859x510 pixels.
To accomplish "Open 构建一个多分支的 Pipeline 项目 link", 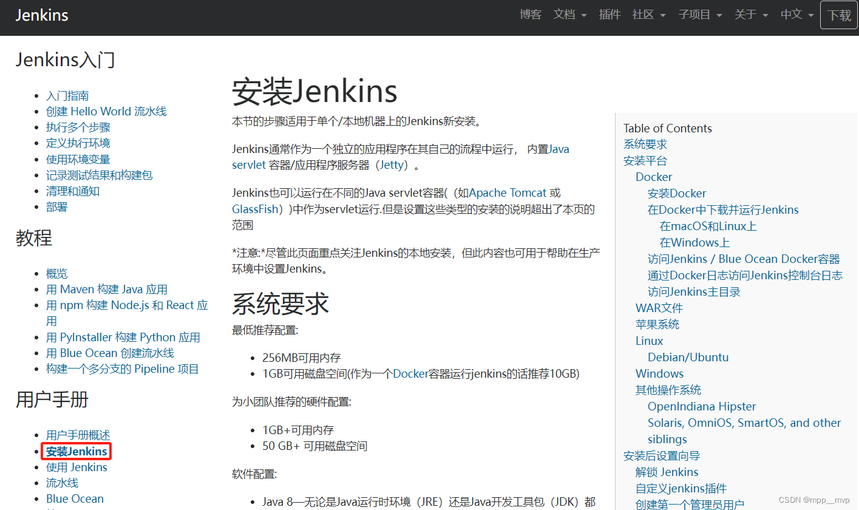I will tap(123, 369).
